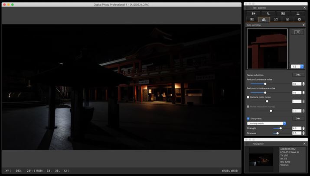
Task: Close the Navigator panel
Action: (x=304, y=144)
